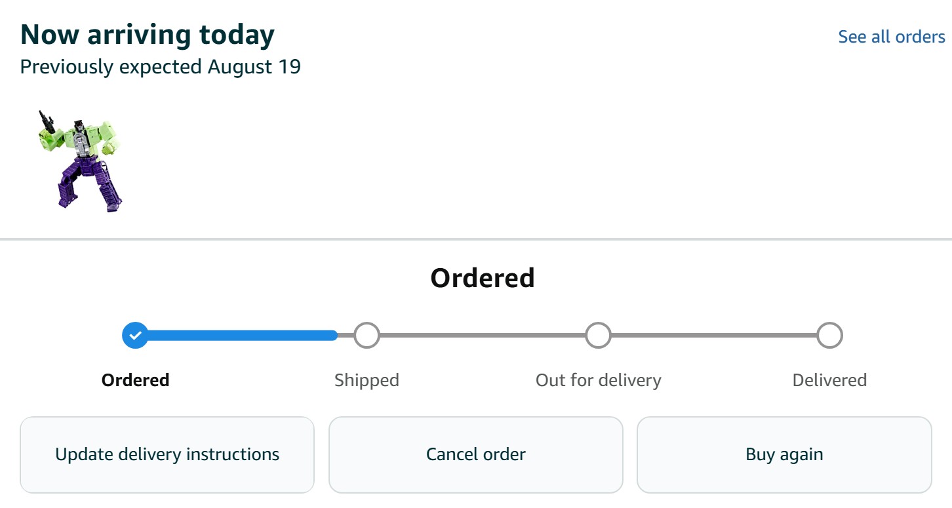Image resolution: width=952 pixels, height=508 pixels.
Task: Click the gray track between Out for delivery and Delivered
Action: click(x=713, y=336)
